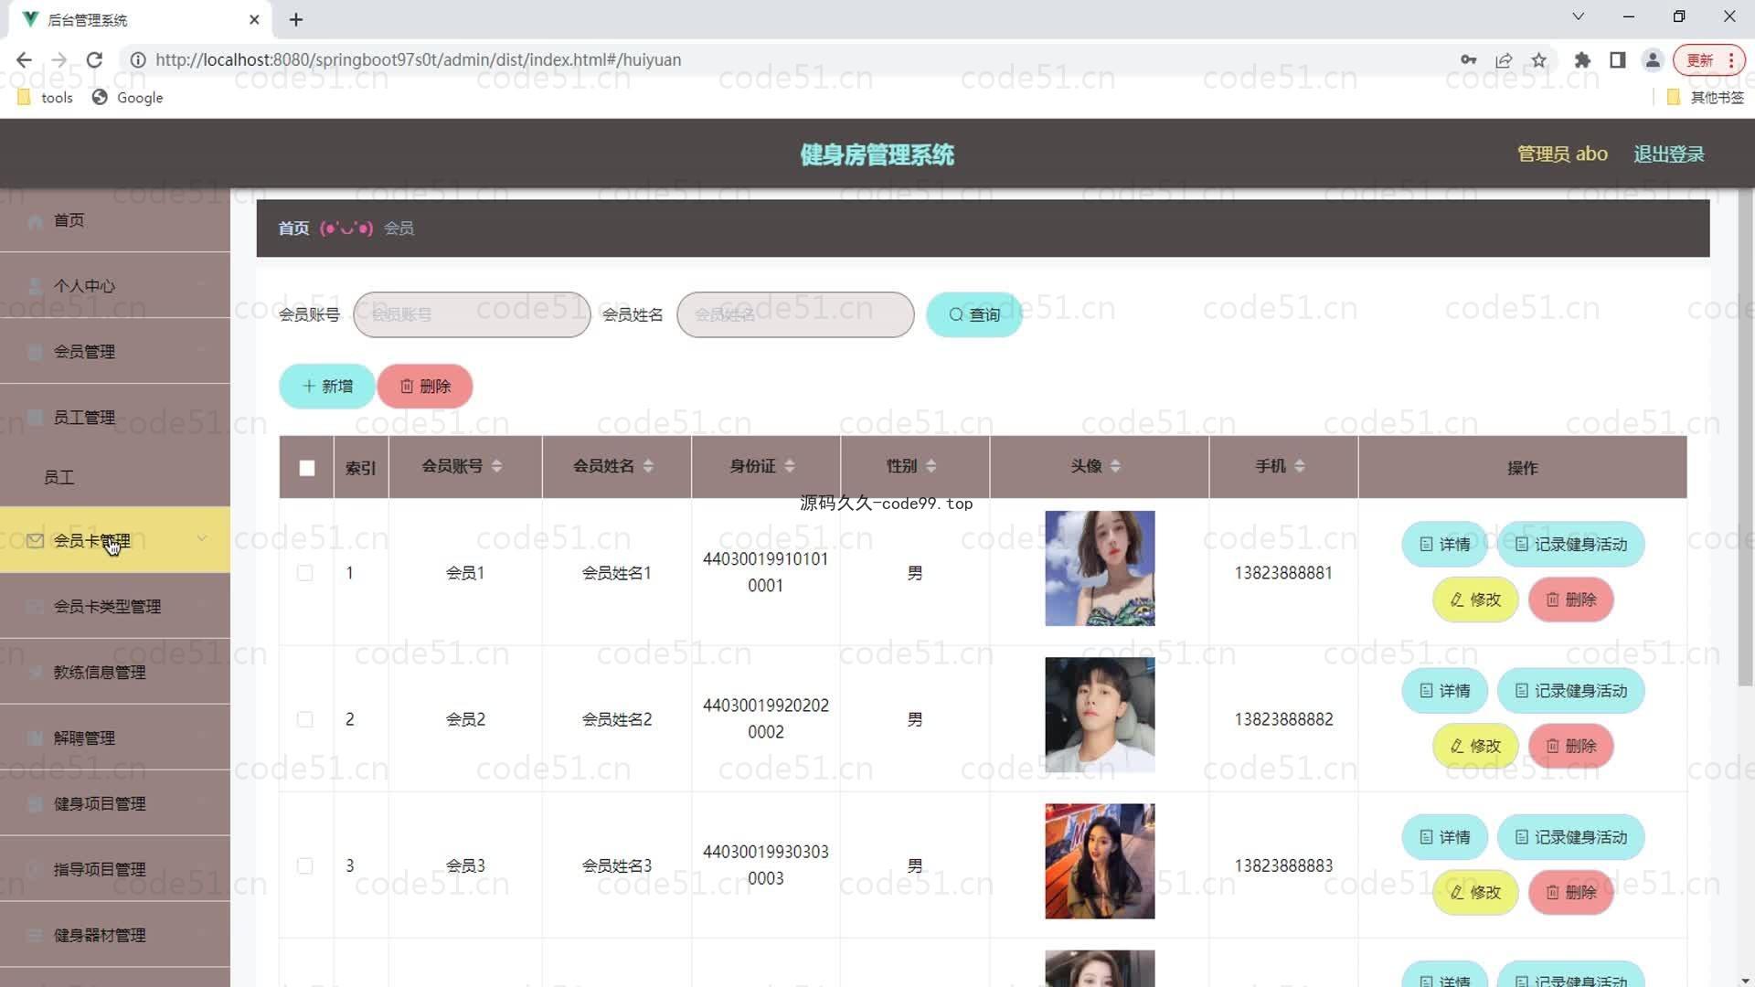Click 记录健身活动 for 会员3
This screenshot has width=1755, height=987.
point(1570,837)
